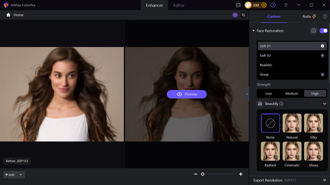Choose the Sharp model
This screenshot has width=330, height=185.
(x=292, y=74)
